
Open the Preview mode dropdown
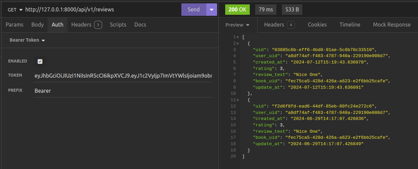click(x=237, y=25)
